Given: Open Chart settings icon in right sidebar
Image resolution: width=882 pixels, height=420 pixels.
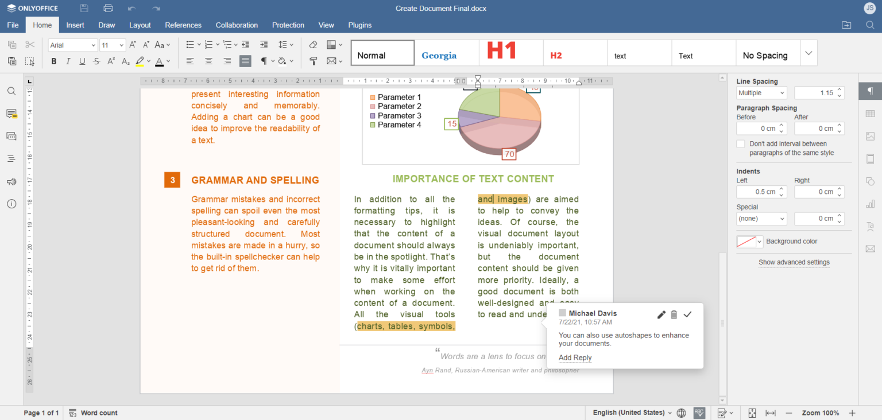Looking at the screenshot, I should point(871,204).
